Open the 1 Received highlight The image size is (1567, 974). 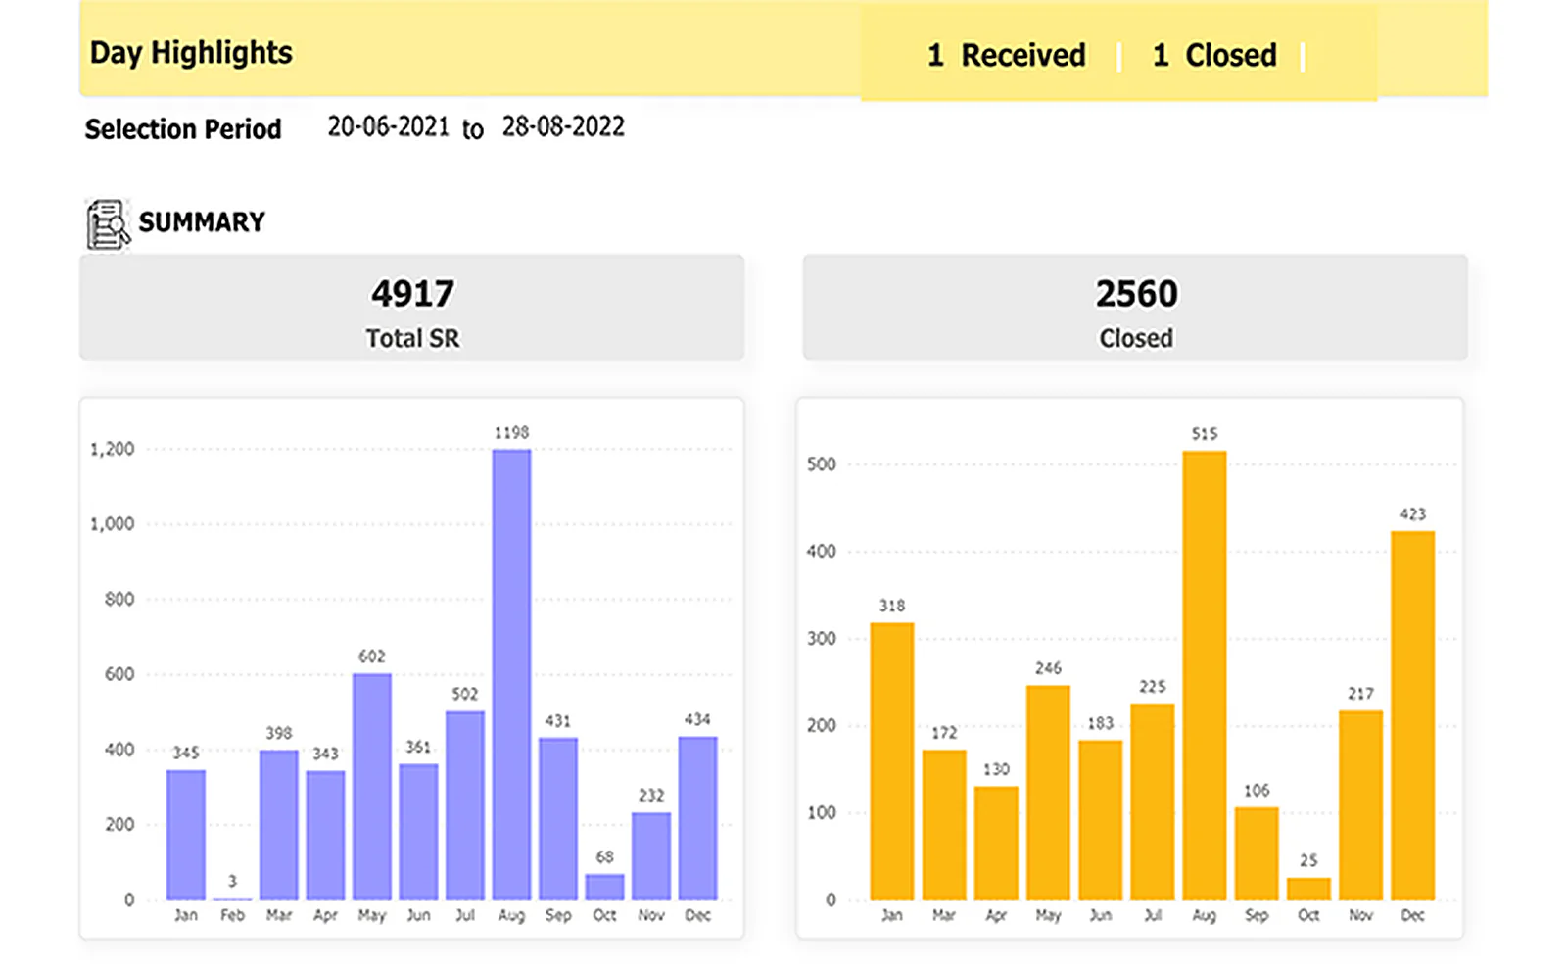pyautogui.click(x=1007, y=55)
